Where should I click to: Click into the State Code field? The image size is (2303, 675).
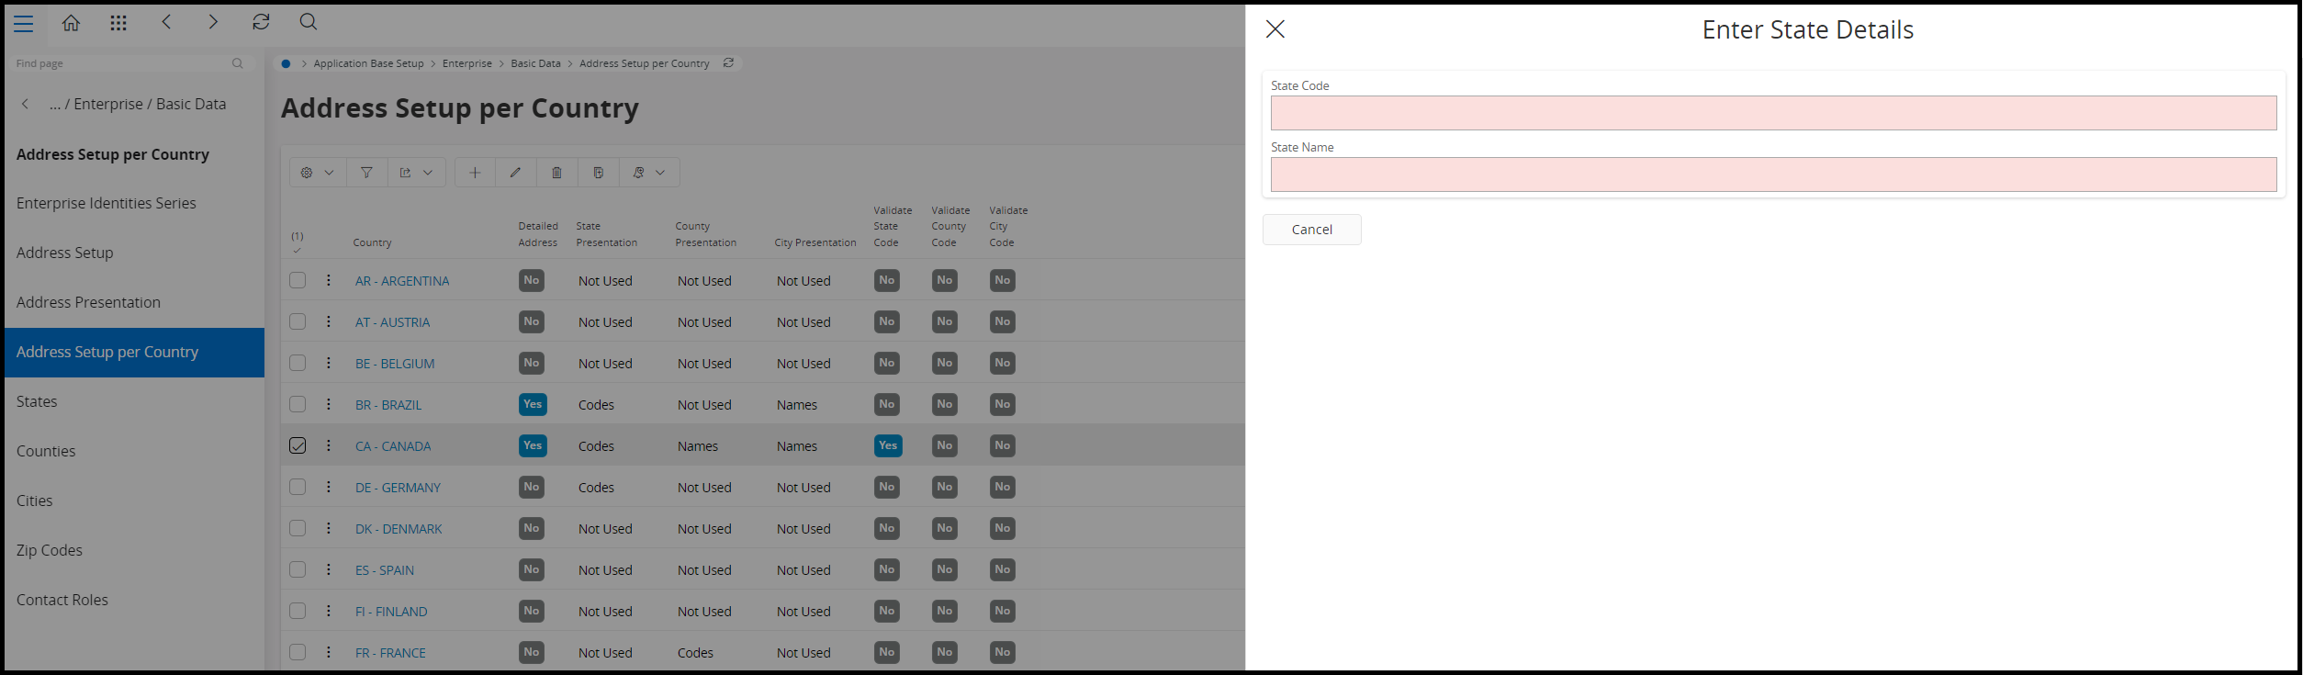coord(1772,113)
